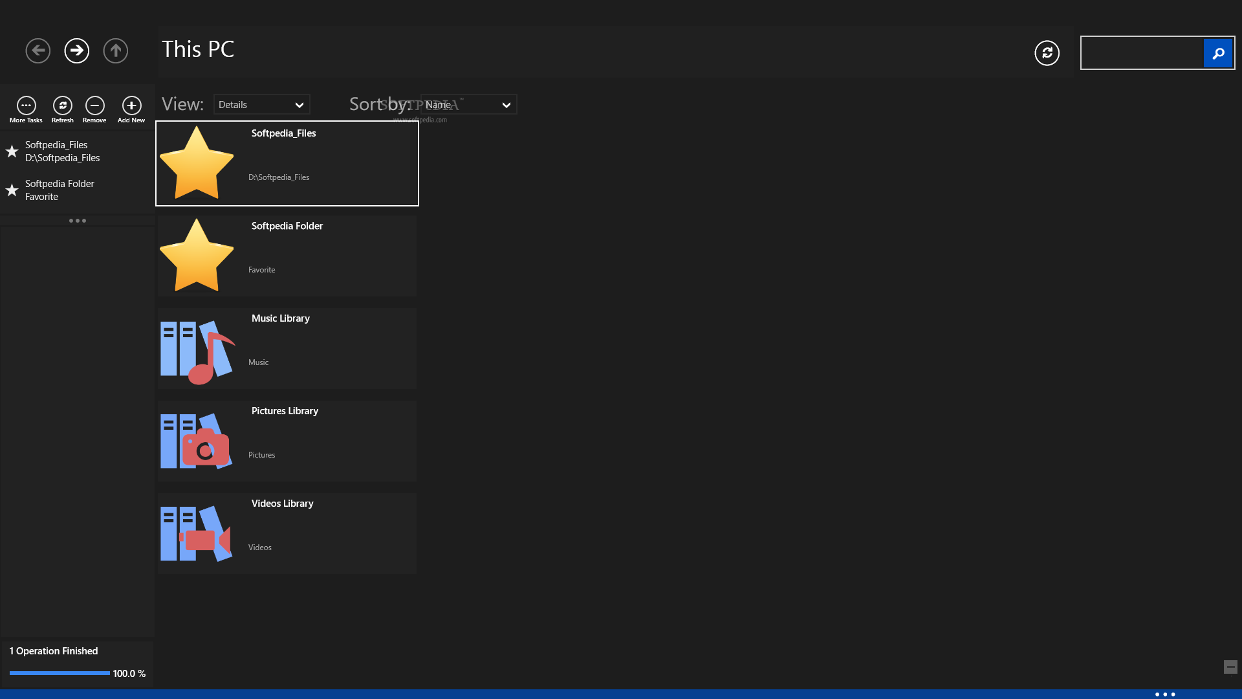Click the Softpedia Folder tile title
Screen dimensions: 1242x699
[287, 226]
